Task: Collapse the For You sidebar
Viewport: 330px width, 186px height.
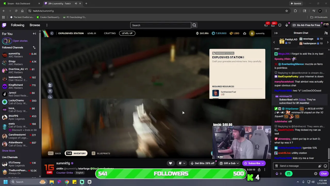Action: click(x=34, y=34)
